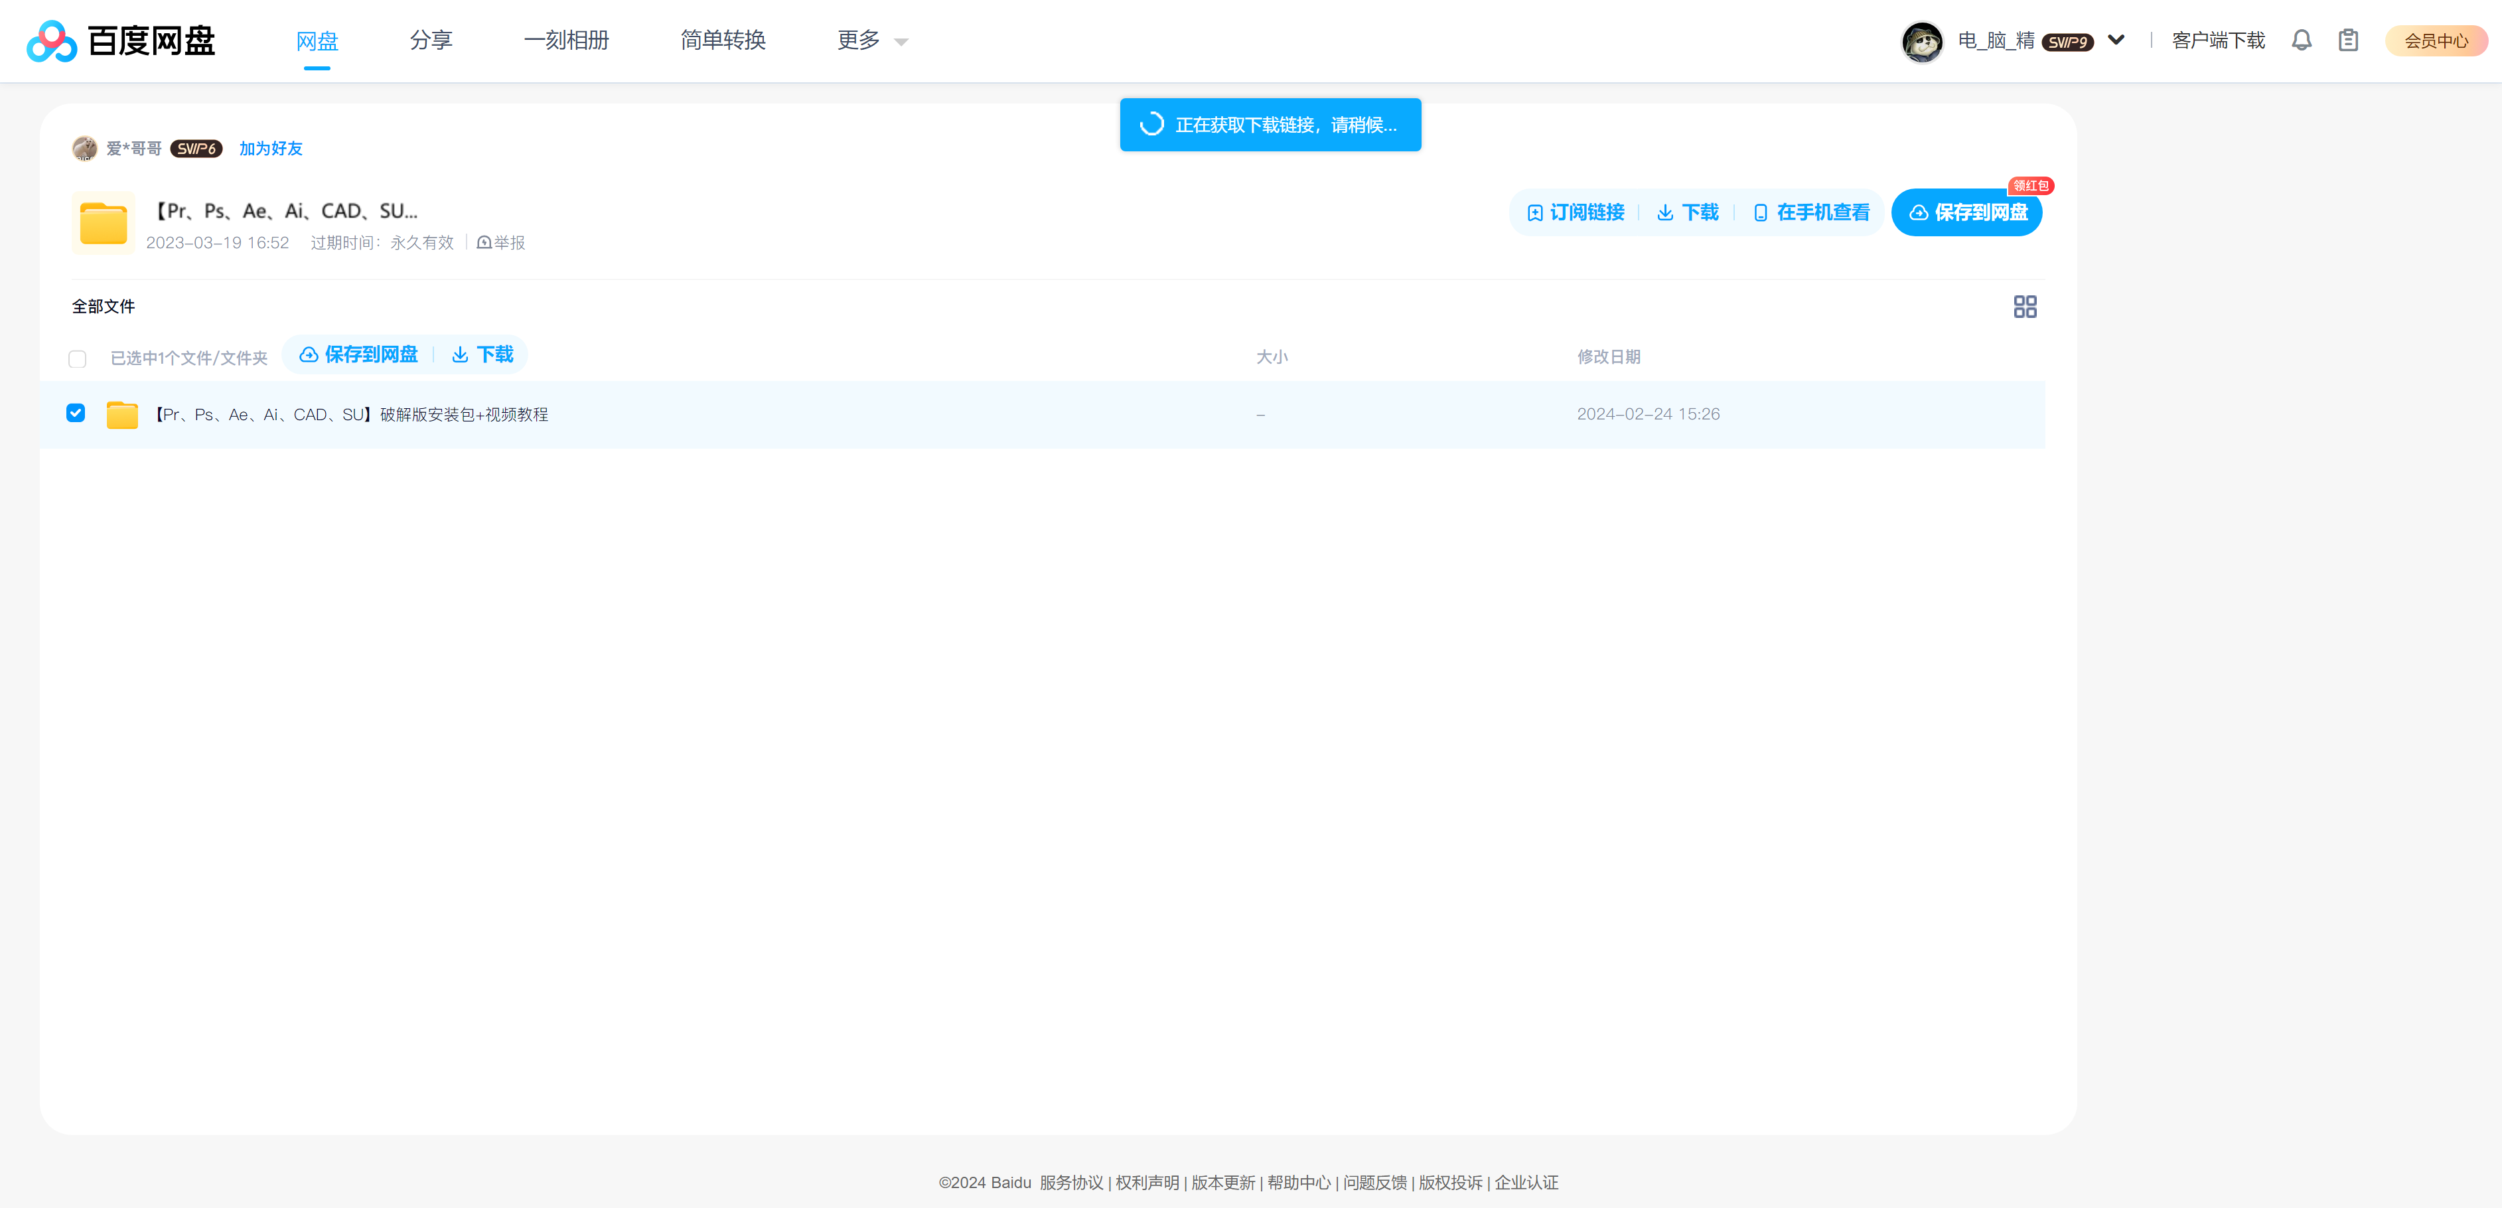The width and height of the screenshot is (2502, 1208).
Task: Open the 一刻相册 tab
Action: [x=566, y=40]
